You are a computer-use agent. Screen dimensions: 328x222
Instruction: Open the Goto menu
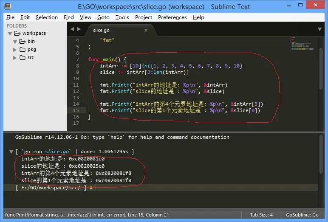click(x=103, y=17)
